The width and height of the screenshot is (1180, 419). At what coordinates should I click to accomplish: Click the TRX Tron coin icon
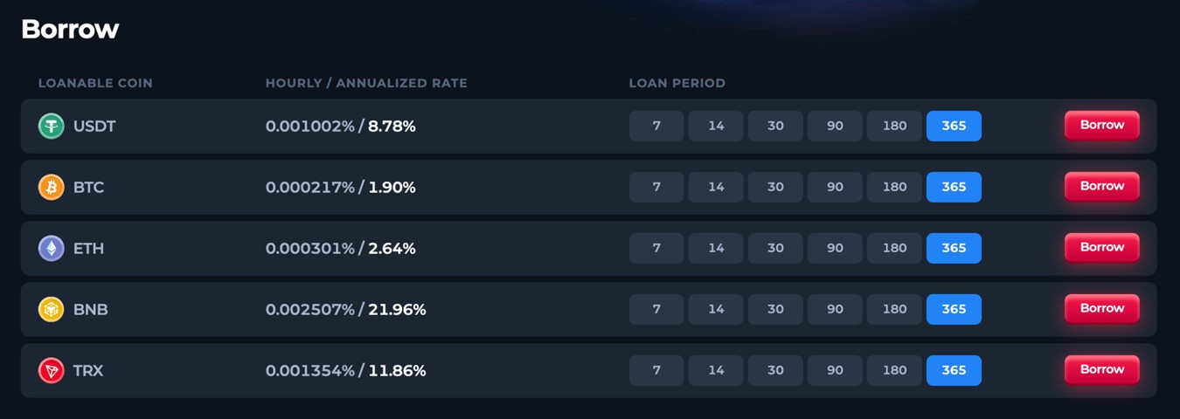tap(52, 370)
